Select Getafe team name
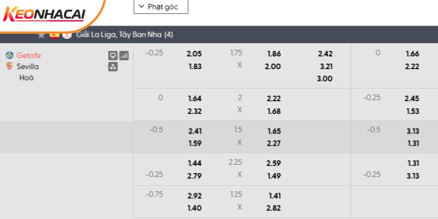 click(29, 55)
